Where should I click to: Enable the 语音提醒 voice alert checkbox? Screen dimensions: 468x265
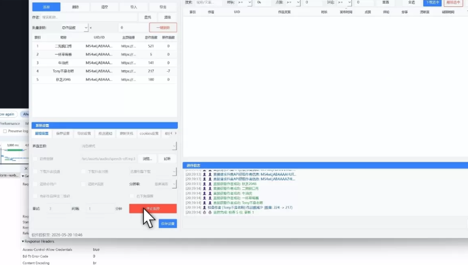click(35, 159)
